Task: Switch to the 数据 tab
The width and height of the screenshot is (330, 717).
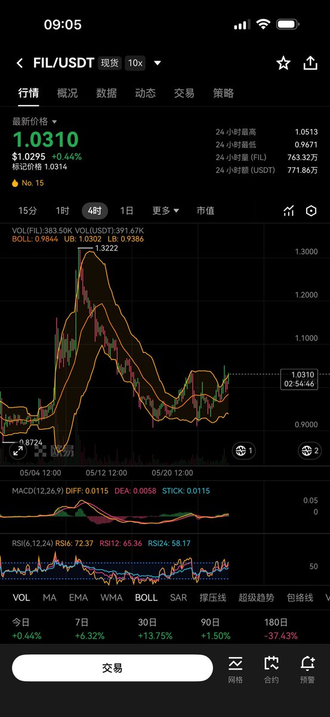Action: pos(106,93)
